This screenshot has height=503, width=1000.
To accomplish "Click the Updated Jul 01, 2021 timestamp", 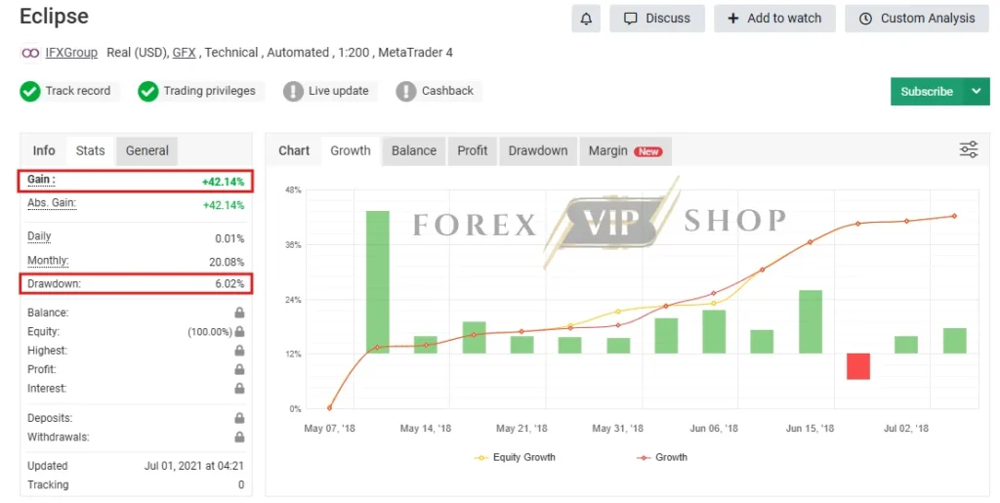I will (x=194, y=466).
